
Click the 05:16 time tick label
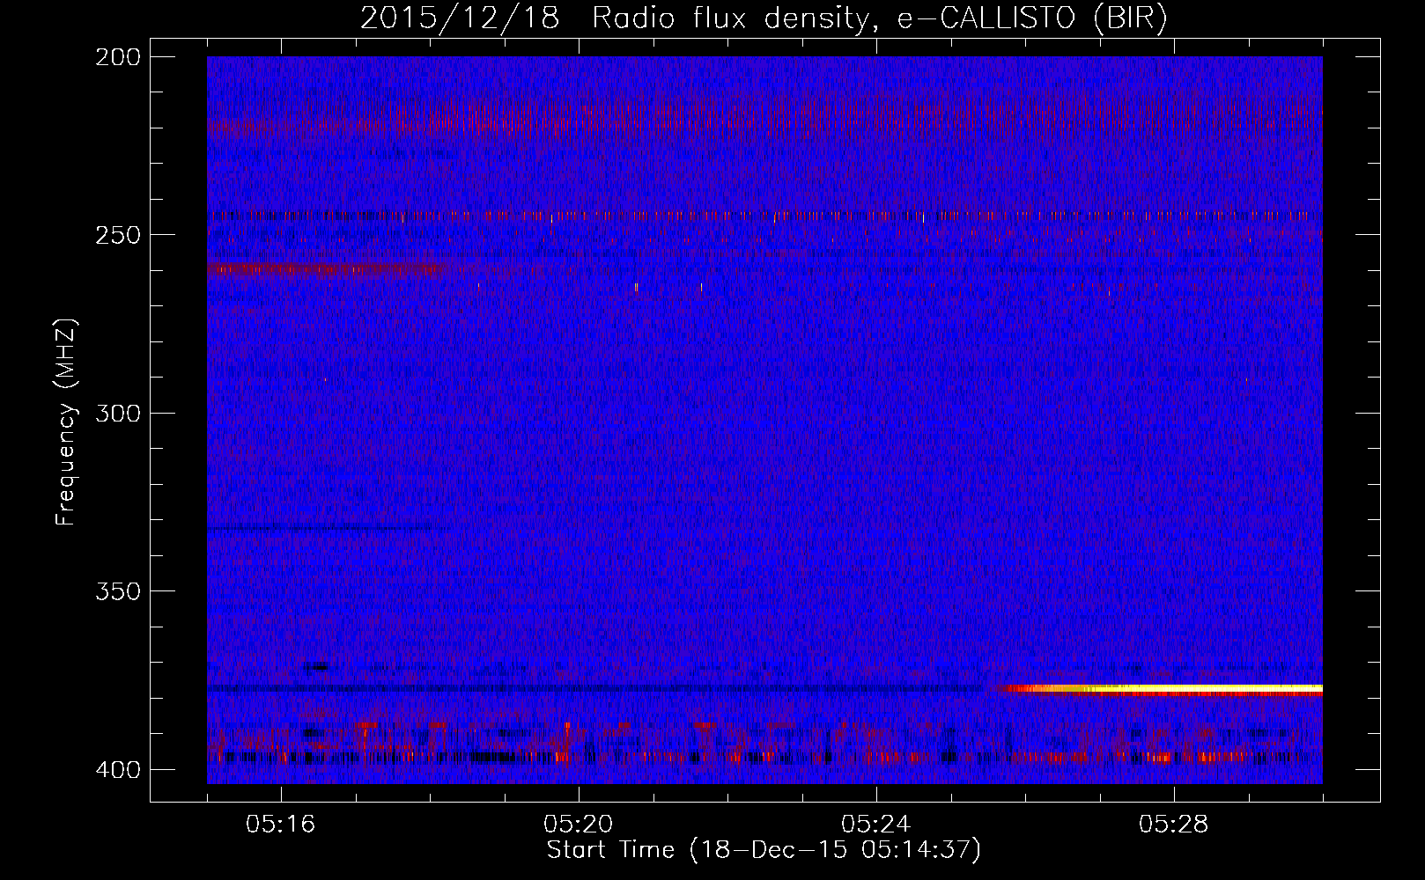pyautogui.click(x=281, y=824)
